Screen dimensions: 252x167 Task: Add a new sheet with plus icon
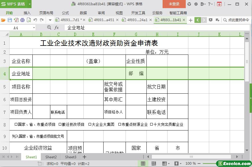[84, 157]
